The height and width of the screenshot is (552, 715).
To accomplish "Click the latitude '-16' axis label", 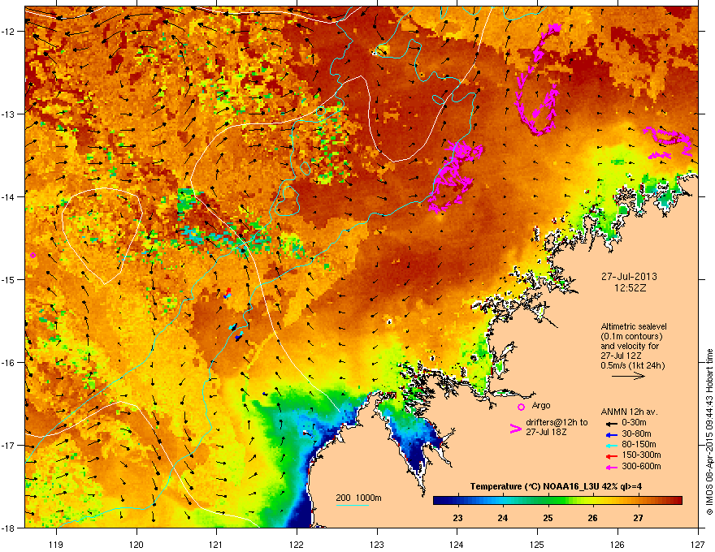I will (9, 363).
